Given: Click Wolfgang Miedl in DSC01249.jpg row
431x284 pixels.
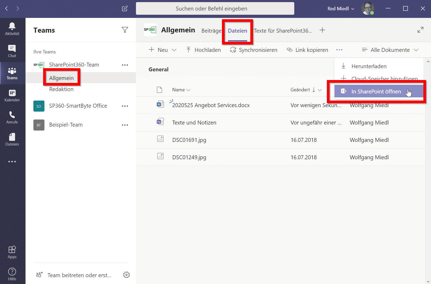Looking at the screenshot, I should pyautogui.click(x=369, y=157).
